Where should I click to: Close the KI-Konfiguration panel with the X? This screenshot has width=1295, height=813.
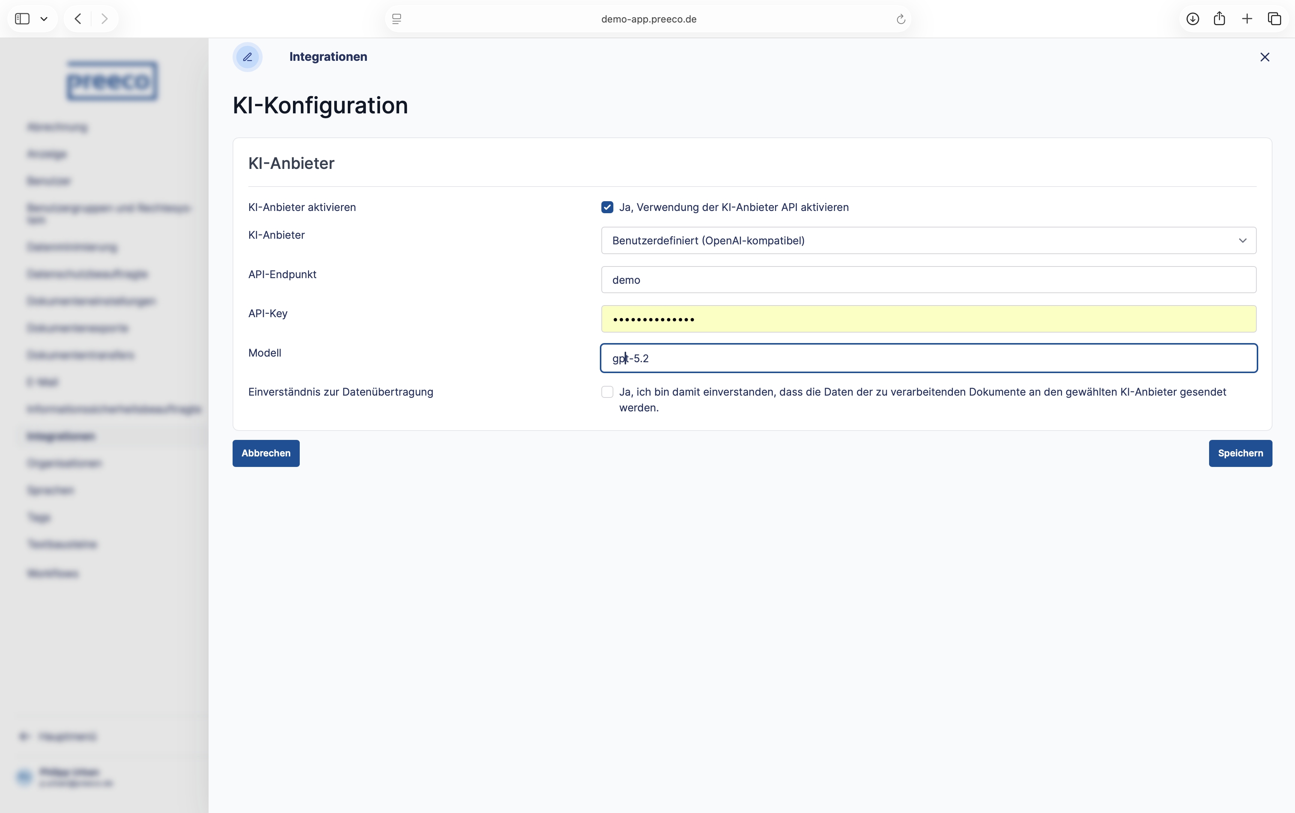tap(1264, 57)
